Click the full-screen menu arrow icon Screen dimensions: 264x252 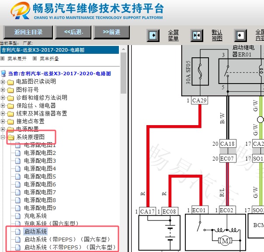click(x=153, y=35)
